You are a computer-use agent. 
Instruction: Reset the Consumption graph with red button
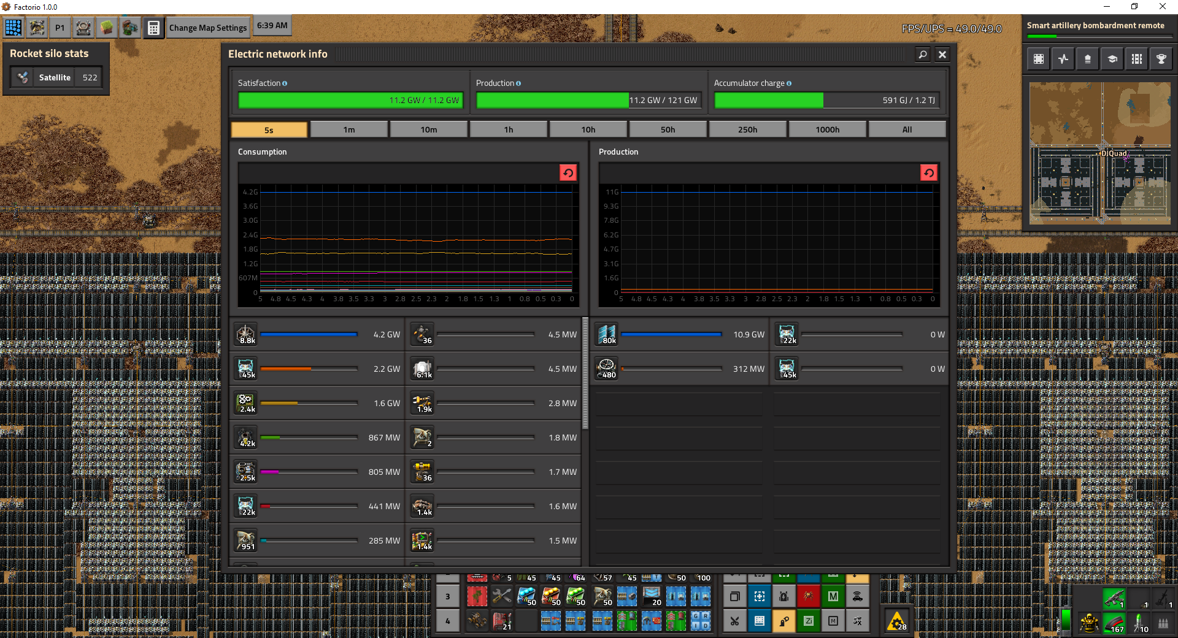click(568, 173)
